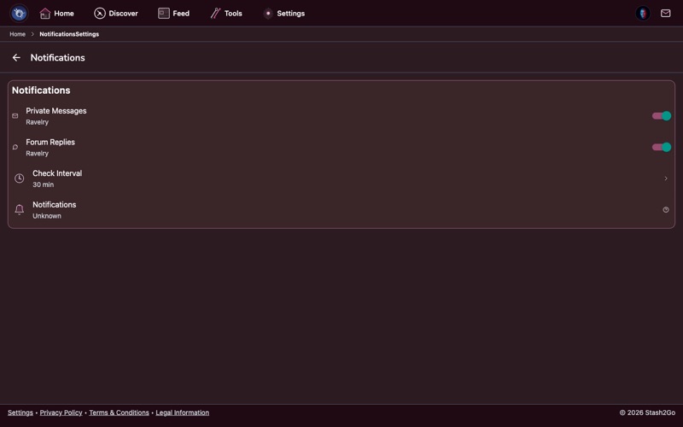Click the Ravelry text under Private Messages
This screenshot has height=427, width=683.
click(x=37, y=122)
